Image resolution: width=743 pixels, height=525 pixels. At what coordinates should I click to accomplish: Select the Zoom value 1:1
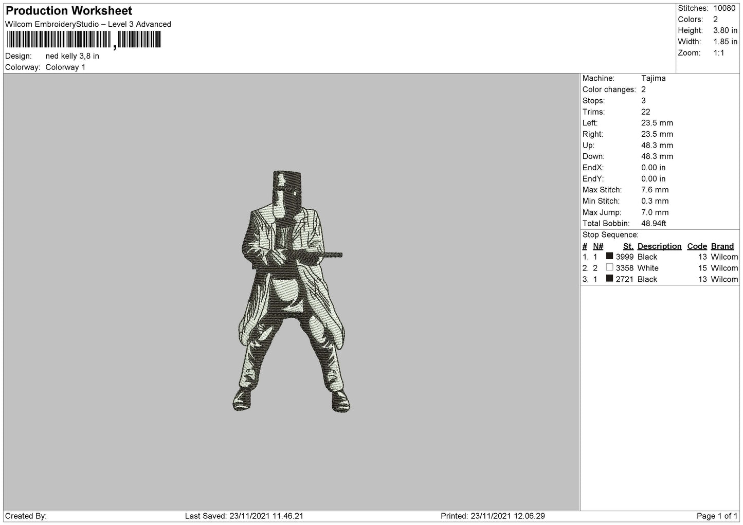tap(719, 53)
